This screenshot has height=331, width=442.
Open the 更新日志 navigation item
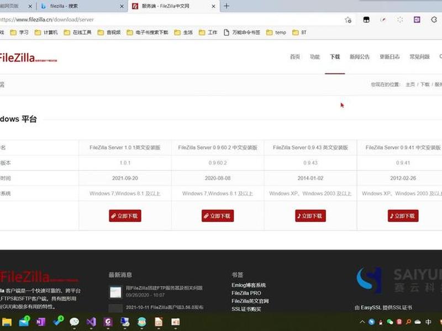tap(390, 57)
